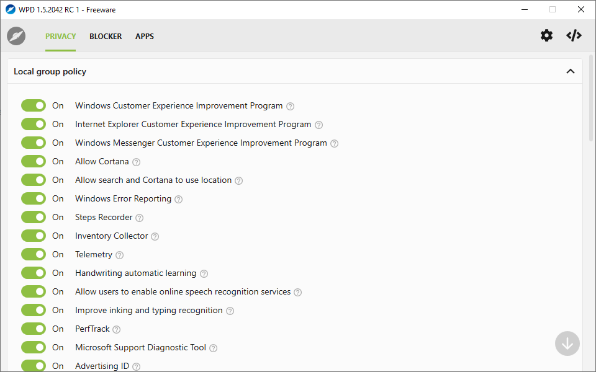This screenshot has height=372, width=596.
Task: Show help icon next to Telemetry
Action: tap(119, 255)
